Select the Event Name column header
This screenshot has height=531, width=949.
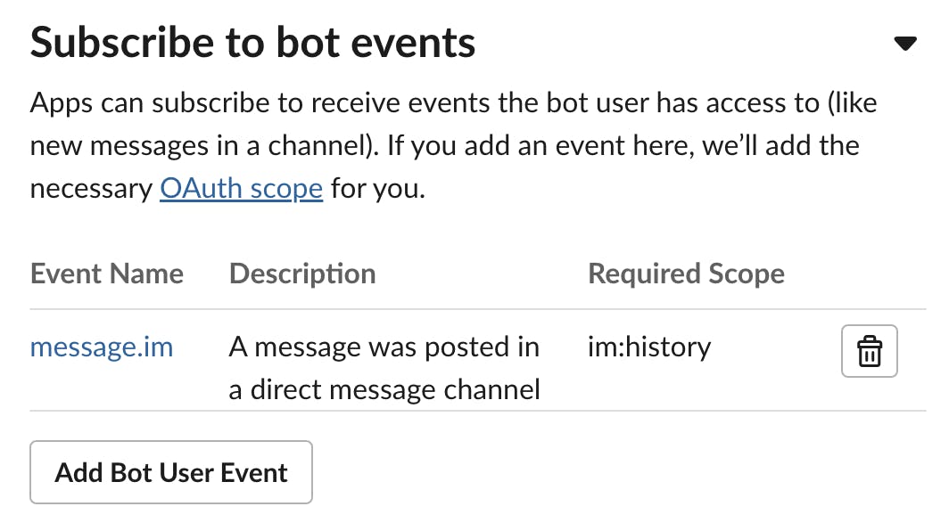(x=107, y=274)
